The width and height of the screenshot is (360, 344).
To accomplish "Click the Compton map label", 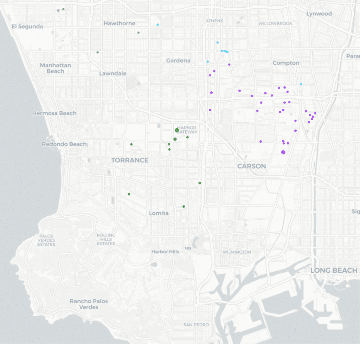I will click(286, 63).
